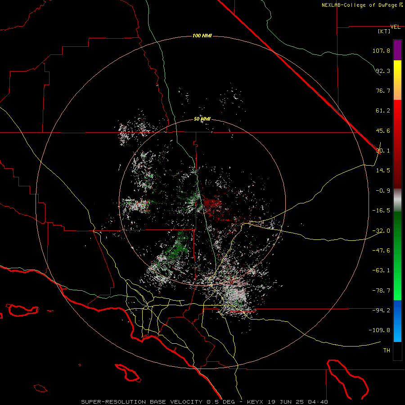Viewport: 405px width, 405px height.
Task: Click the 50 NMI range ring label
Action: [x=202, y=119]
